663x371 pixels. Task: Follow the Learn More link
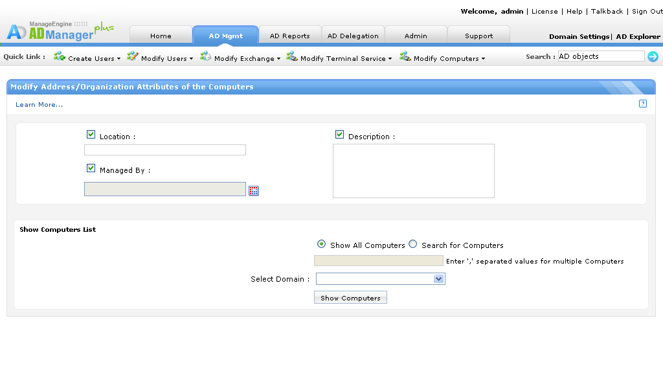pyautogui.click(x=39, y=105)
